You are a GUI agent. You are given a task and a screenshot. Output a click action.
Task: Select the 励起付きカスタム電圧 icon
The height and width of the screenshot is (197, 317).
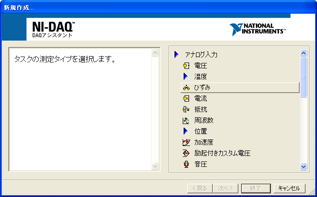pyautogui.click(x=186, y=153)
